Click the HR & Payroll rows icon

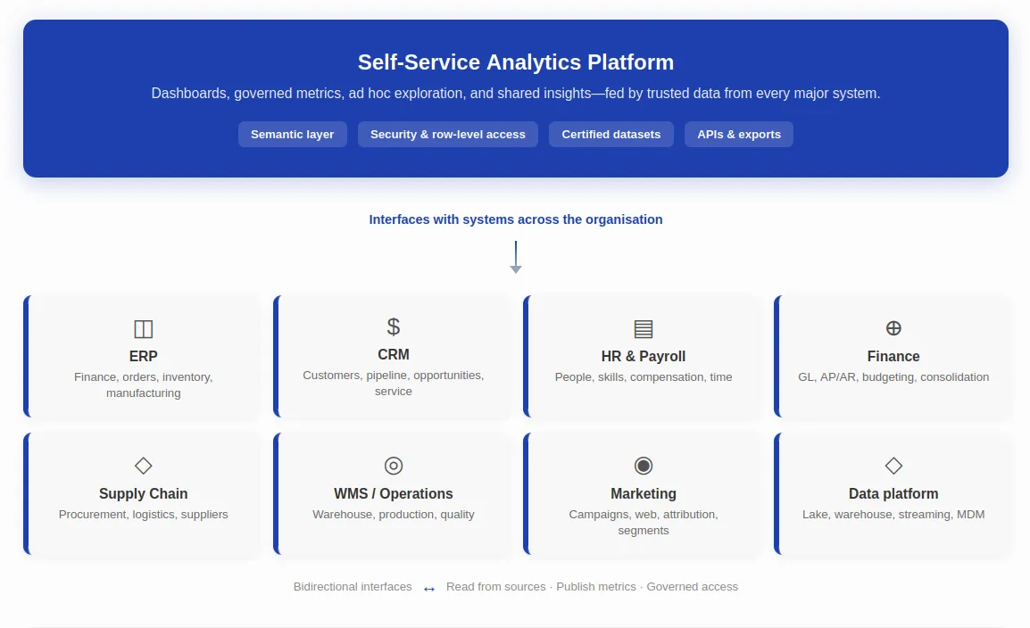pyautogui.click(x=643, y=328)
